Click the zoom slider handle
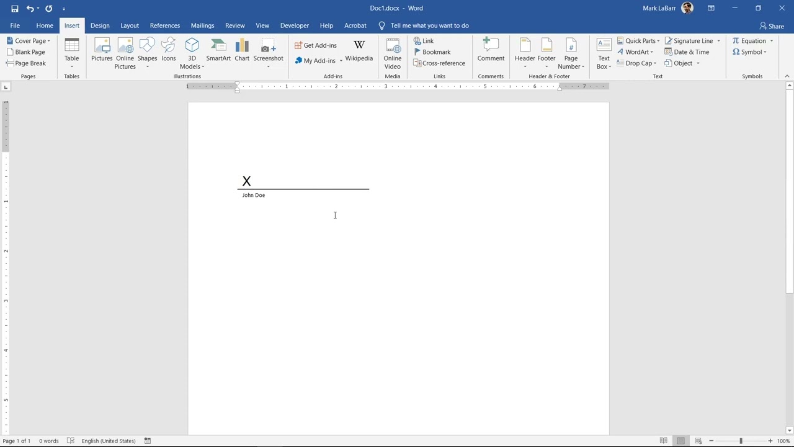Image resolution: width=794 pixels, height=447 pixels. point(741,441)
